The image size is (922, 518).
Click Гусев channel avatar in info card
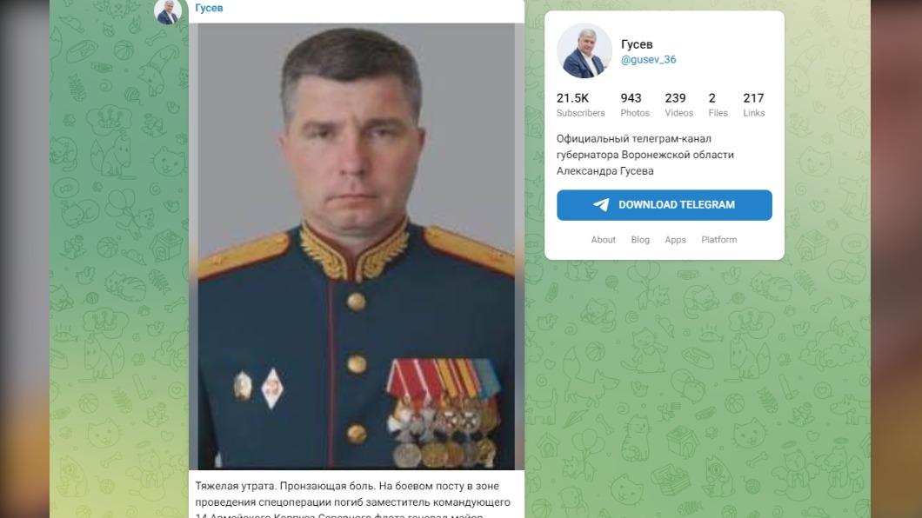point(584,51)
